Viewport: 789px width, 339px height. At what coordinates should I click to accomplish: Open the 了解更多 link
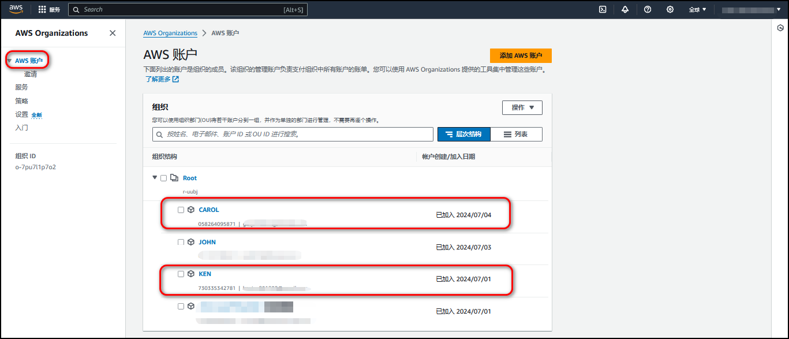point(158,79)
